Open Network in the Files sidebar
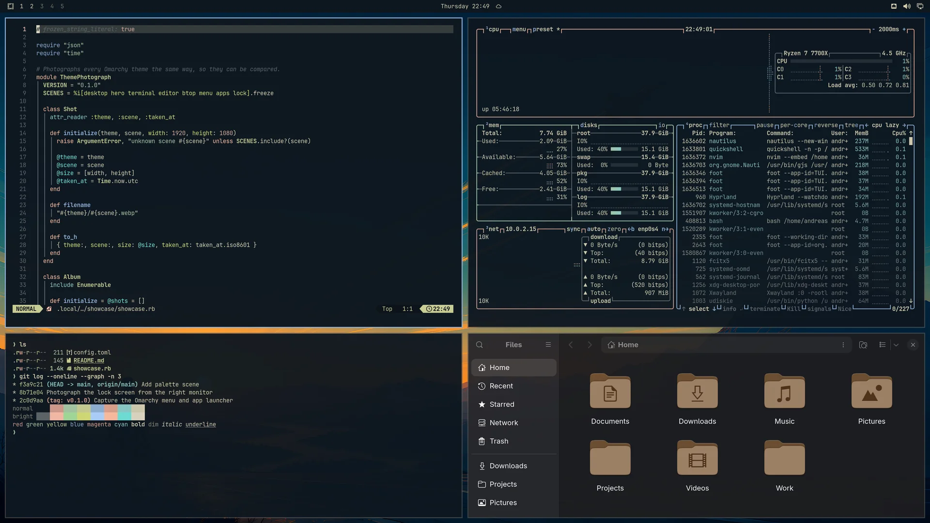The image size is (930, 523). coord(514,423)
